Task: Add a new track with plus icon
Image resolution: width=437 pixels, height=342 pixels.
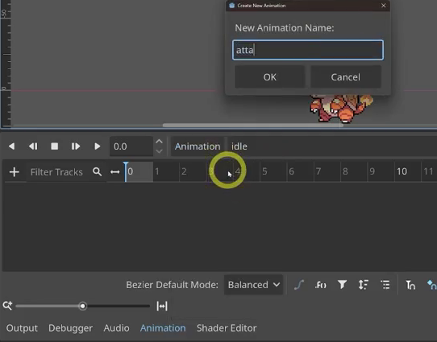Action: click(15, 172)
